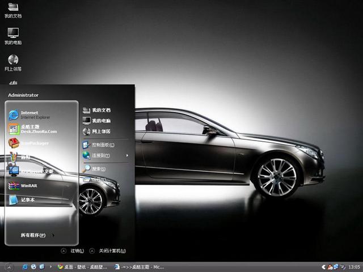Click 搜索 (Search) in the Start menu
The width and height of the screenshot is (363, 272).
98,169
